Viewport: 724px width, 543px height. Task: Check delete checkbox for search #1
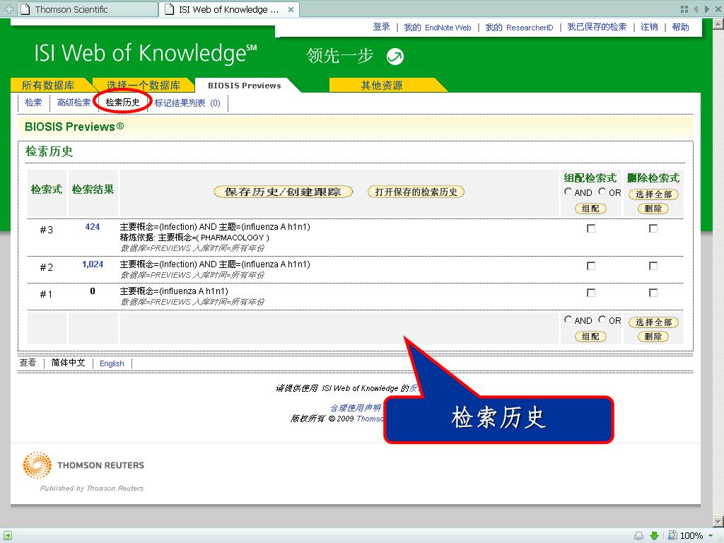click(653, 293)
